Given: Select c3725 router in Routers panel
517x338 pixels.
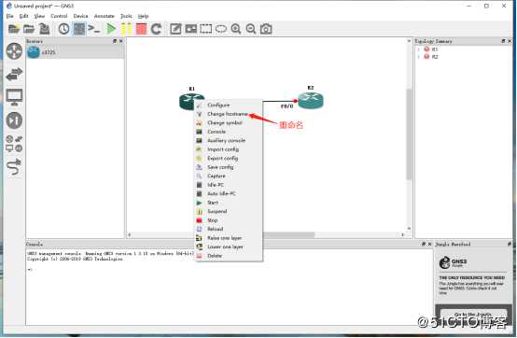Looking at the screenshot, I should 76,52.
